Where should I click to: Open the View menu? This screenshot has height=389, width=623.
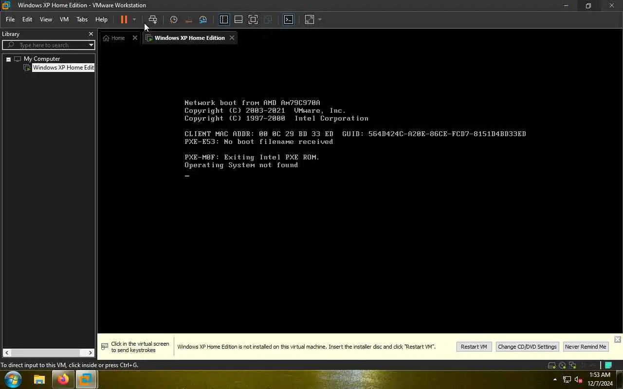(x=46, y=19)
